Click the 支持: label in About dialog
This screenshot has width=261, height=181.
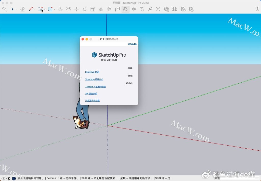point(130,76)
